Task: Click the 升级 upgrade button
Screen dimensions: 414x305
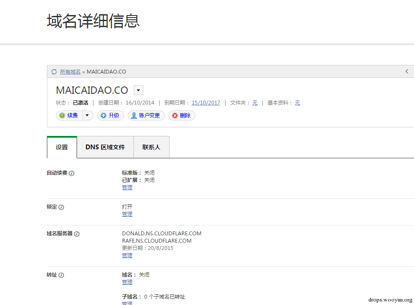Action: 110,116
